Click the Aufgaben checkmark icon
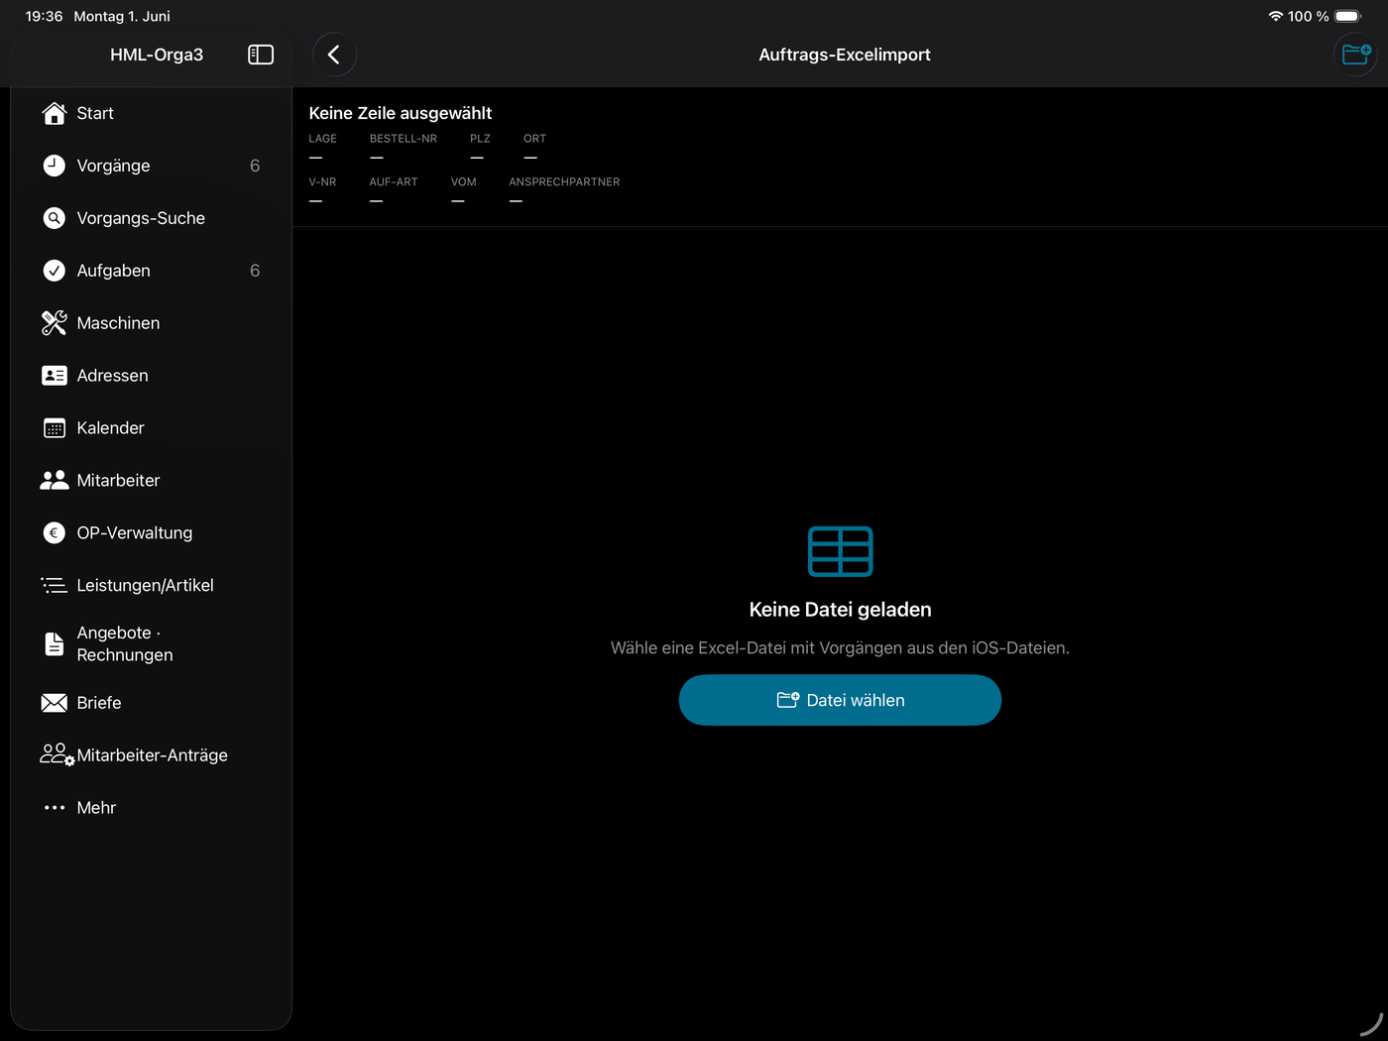 point(55,271)
